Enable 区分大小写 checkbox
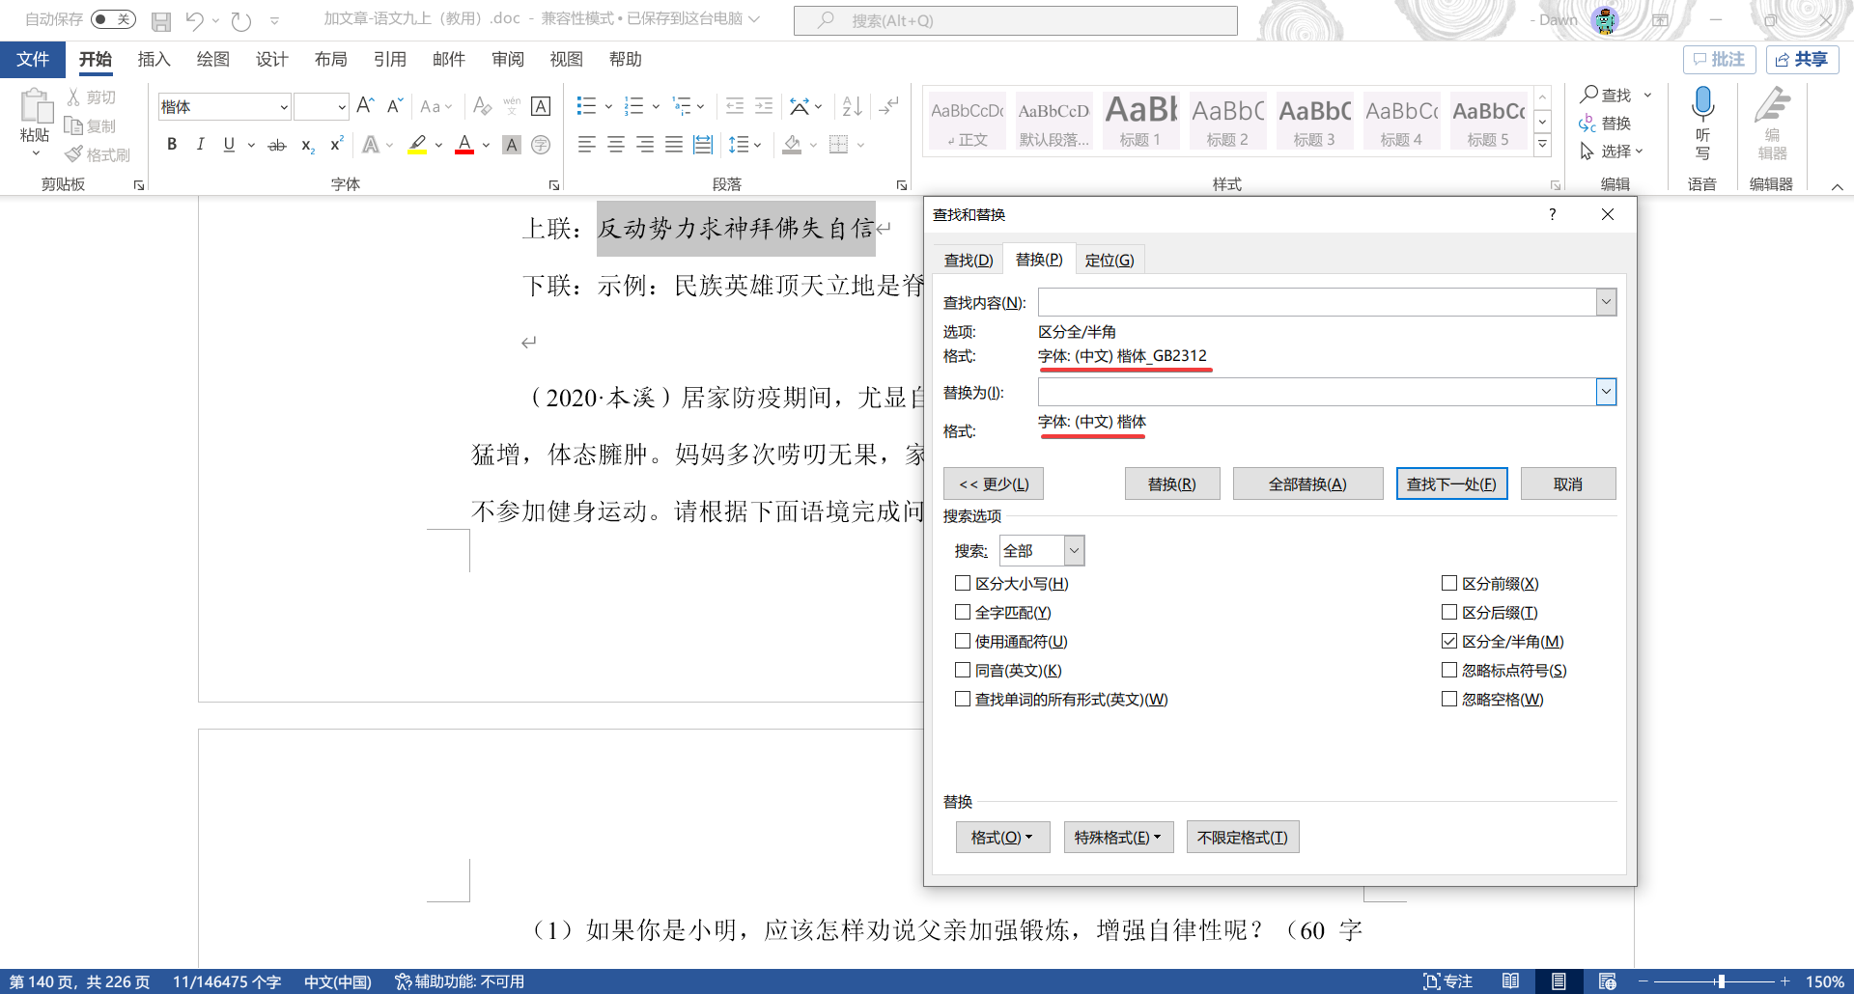 click(x=963, y=583)
